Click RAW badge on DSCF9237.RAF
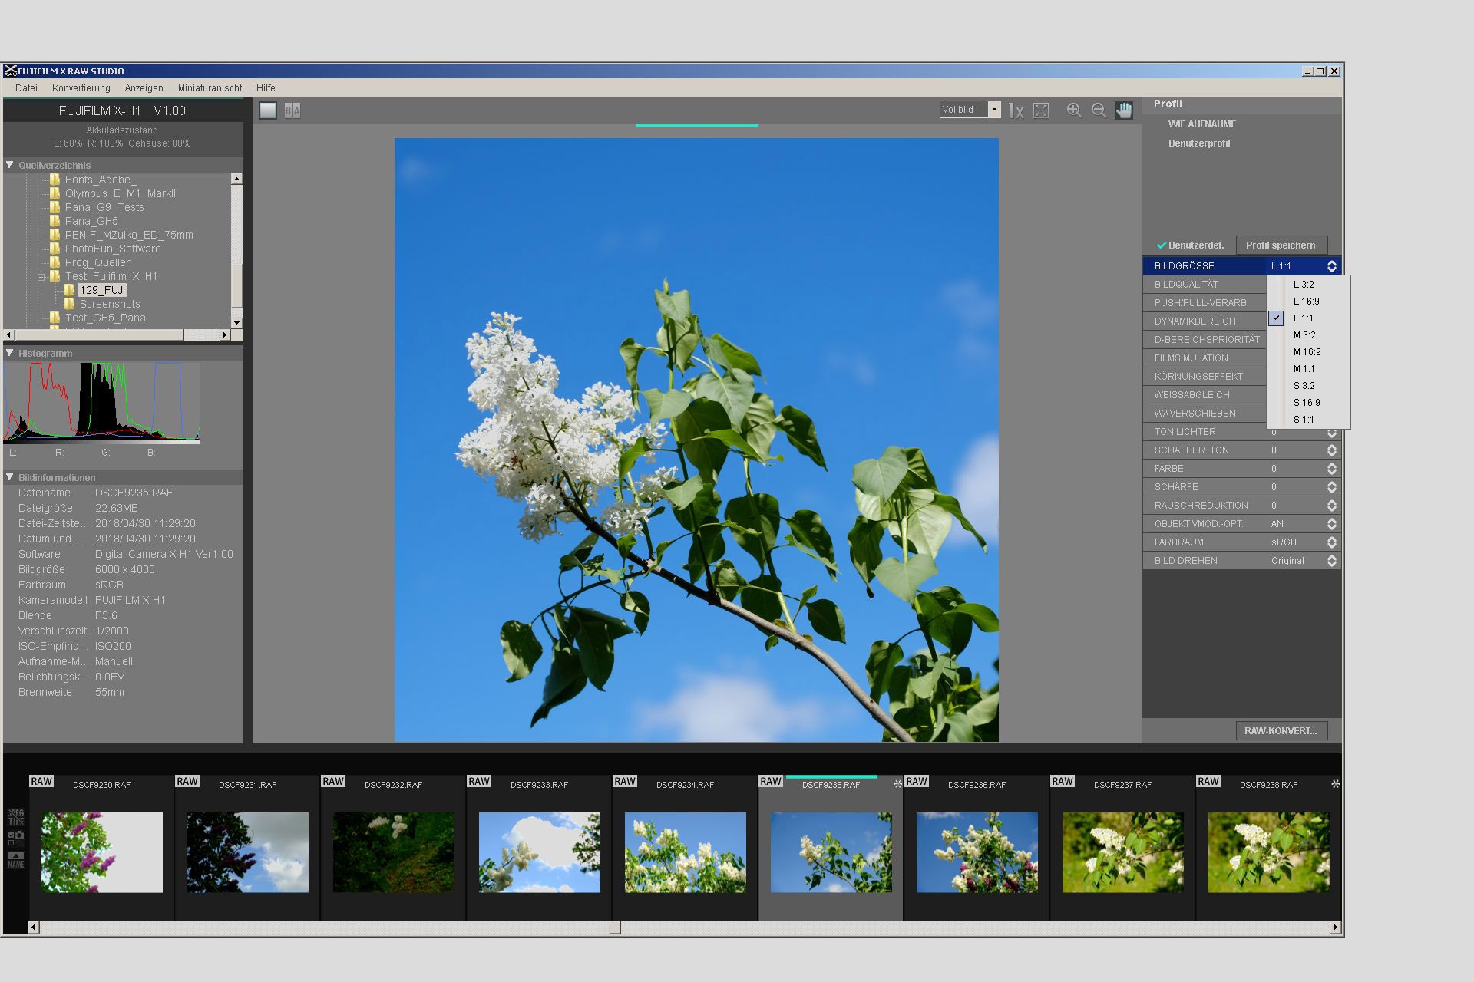Image resolution: width=1474 pixels, height=982 pixels. click(x=1063, y=781)
